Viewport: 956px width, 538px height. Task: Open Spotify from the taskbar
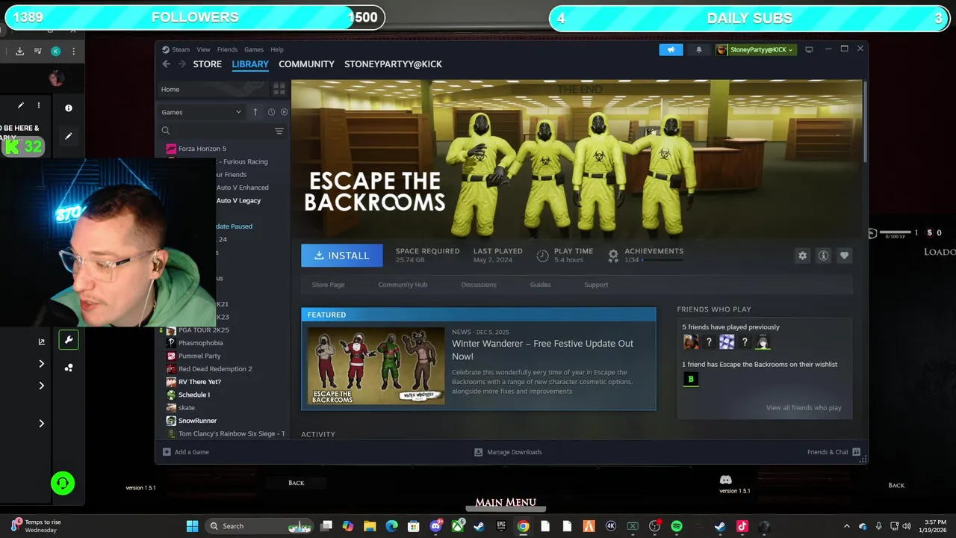pyautogui.click(x=677, y=526)
